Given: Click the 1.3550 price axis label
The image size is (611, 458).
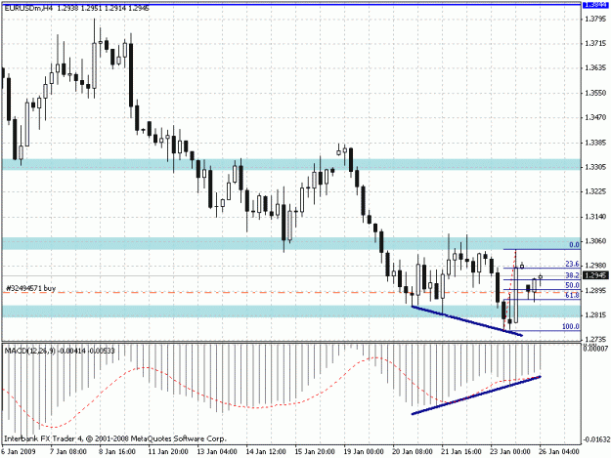Looking at the screenshot, I should (x=595, y=93).
